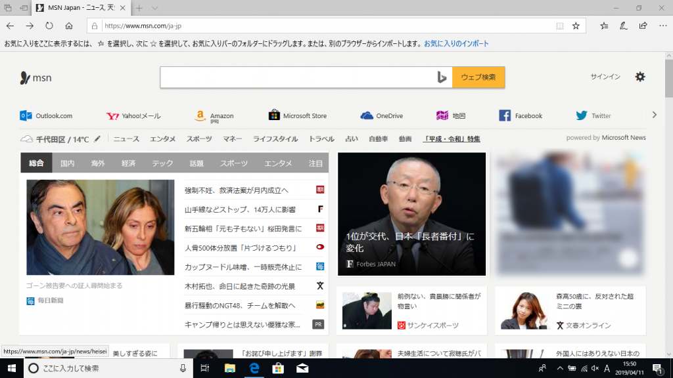Viewport: 673px width, 378px height.
Task: Open the Hub favorites list icon
Action: (x=603, y=26)
